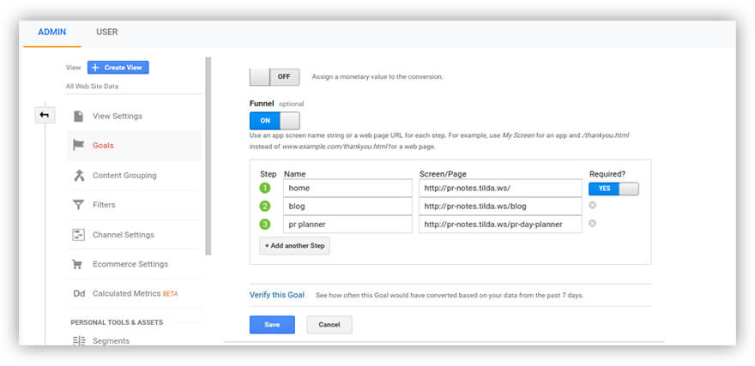Remove the pr planner funnel step
The height and width of the screenshot is (366, 755).
tap(593, 224)
